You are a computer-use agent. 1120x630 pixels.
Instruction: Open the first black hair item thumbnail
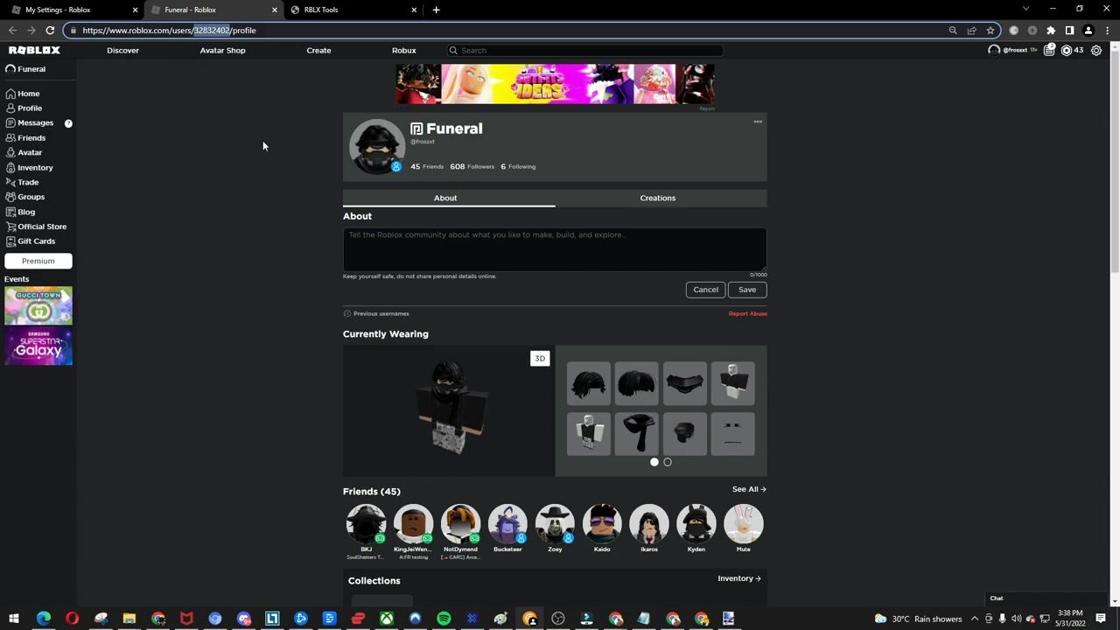[x=588, y=383]
